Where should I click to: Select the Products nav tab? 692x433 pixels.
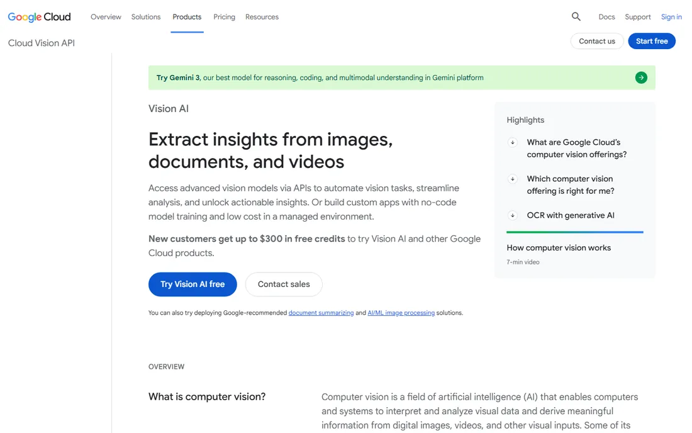pos(187,17)
